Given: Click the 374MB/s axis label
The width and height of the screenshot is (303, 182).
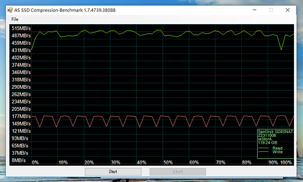Looking at the screenshot, I should [21, 65].
